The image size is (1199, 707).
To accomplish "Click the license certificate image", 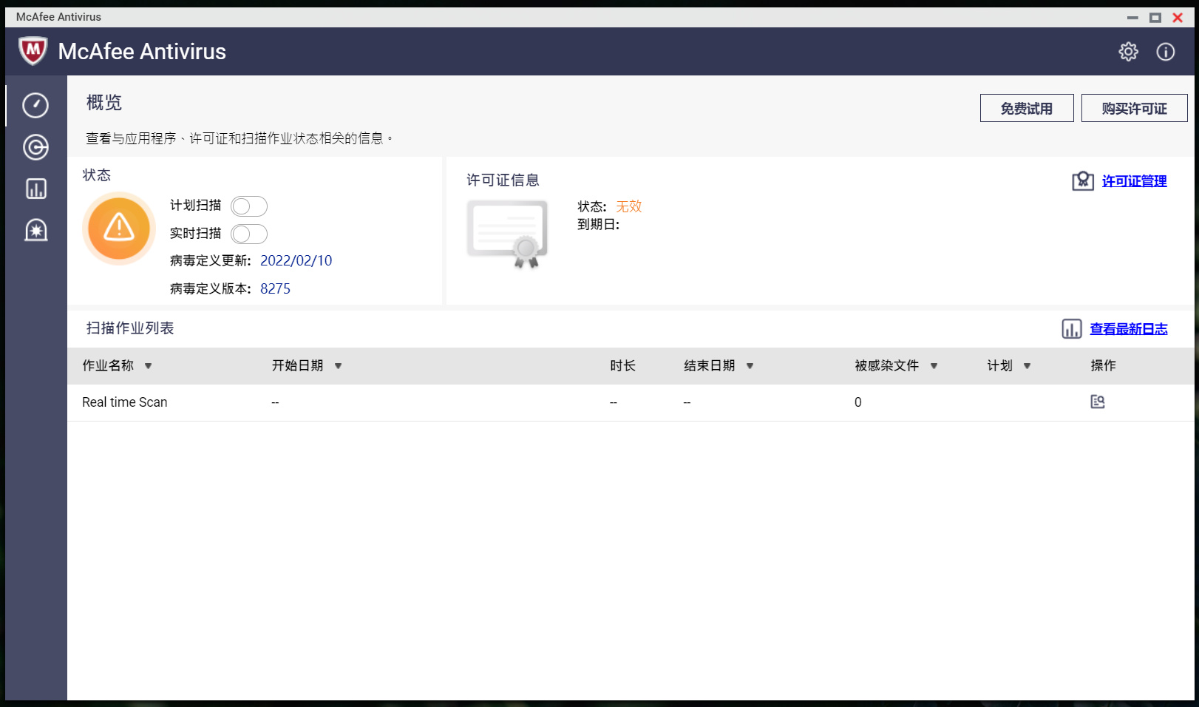I will click(x=508, y=234).
